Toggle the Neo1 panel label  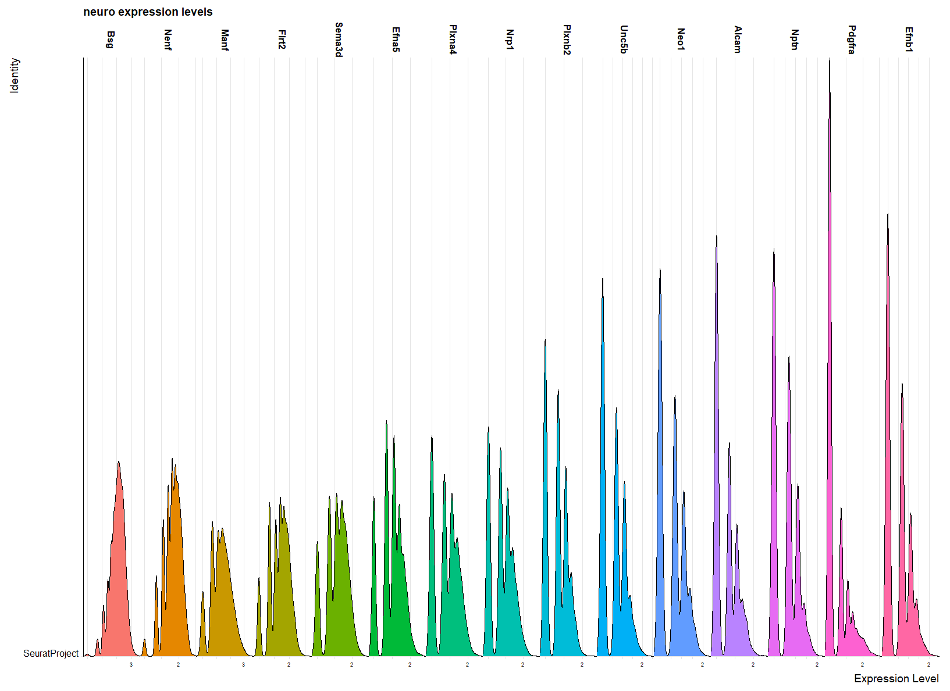point(679,40)
